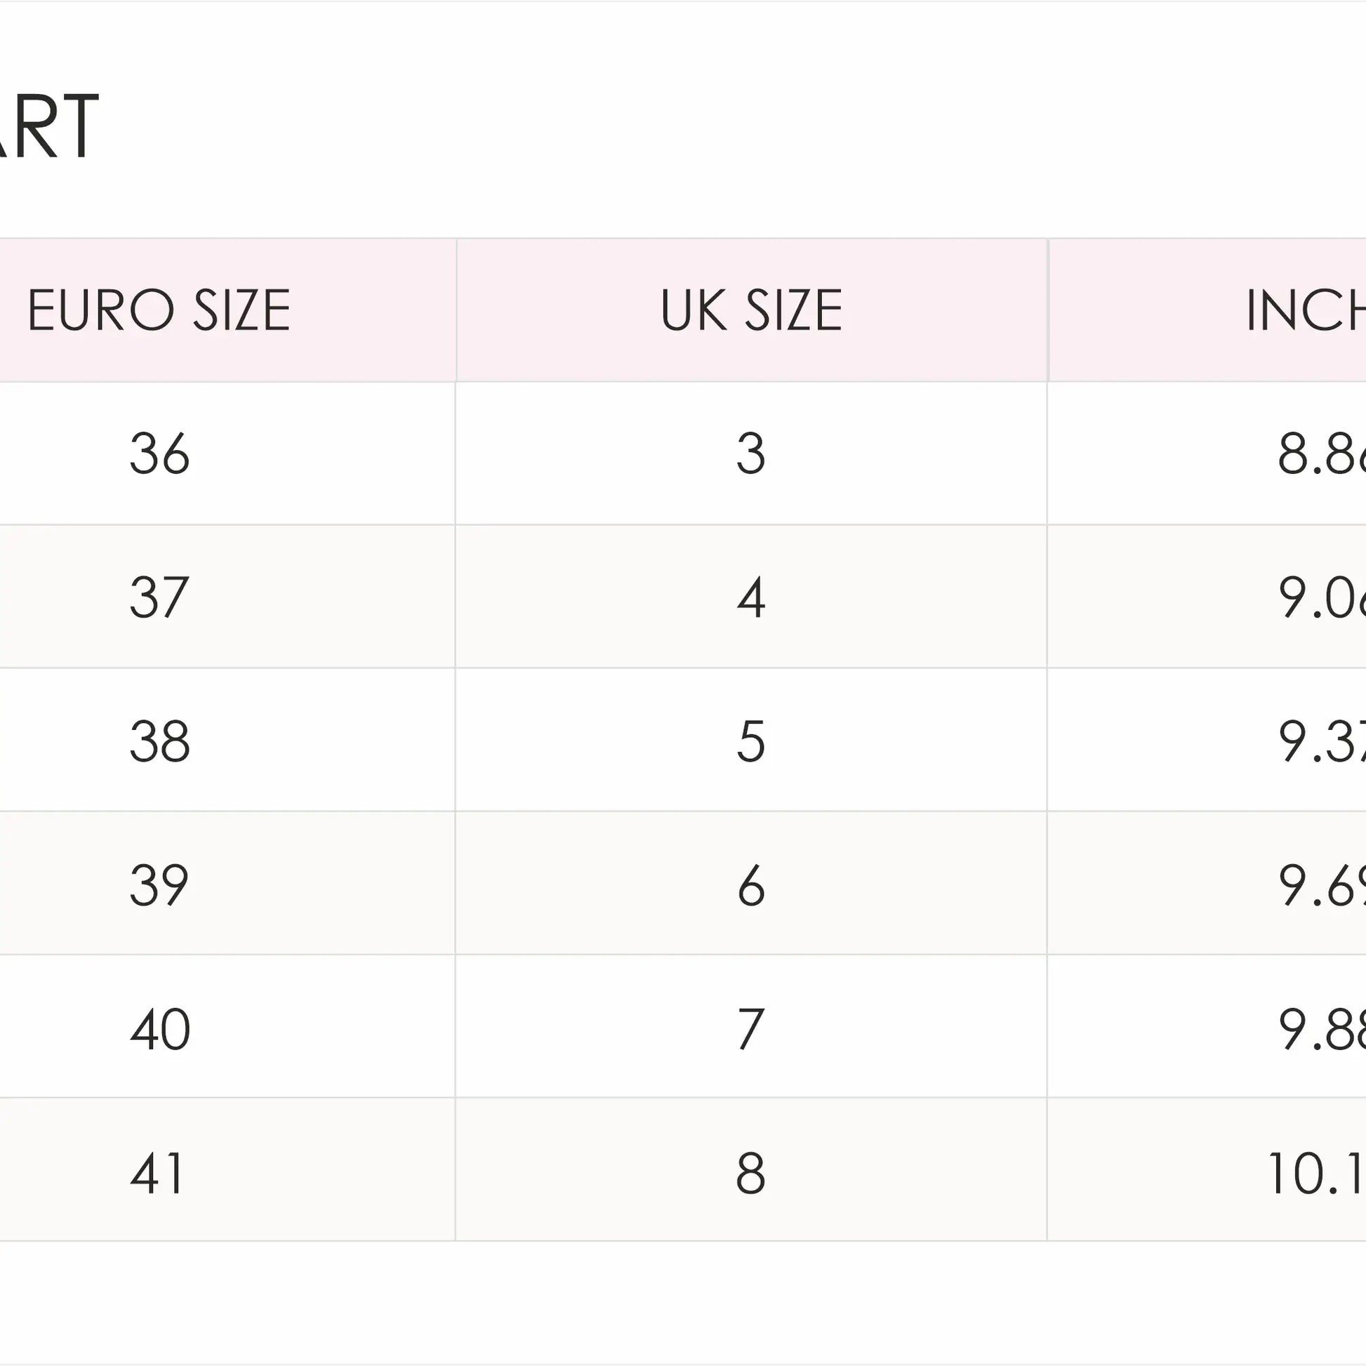1366x1366 pixels.
Task: Select Euro size 37 cell
Action: click(227, 597)
